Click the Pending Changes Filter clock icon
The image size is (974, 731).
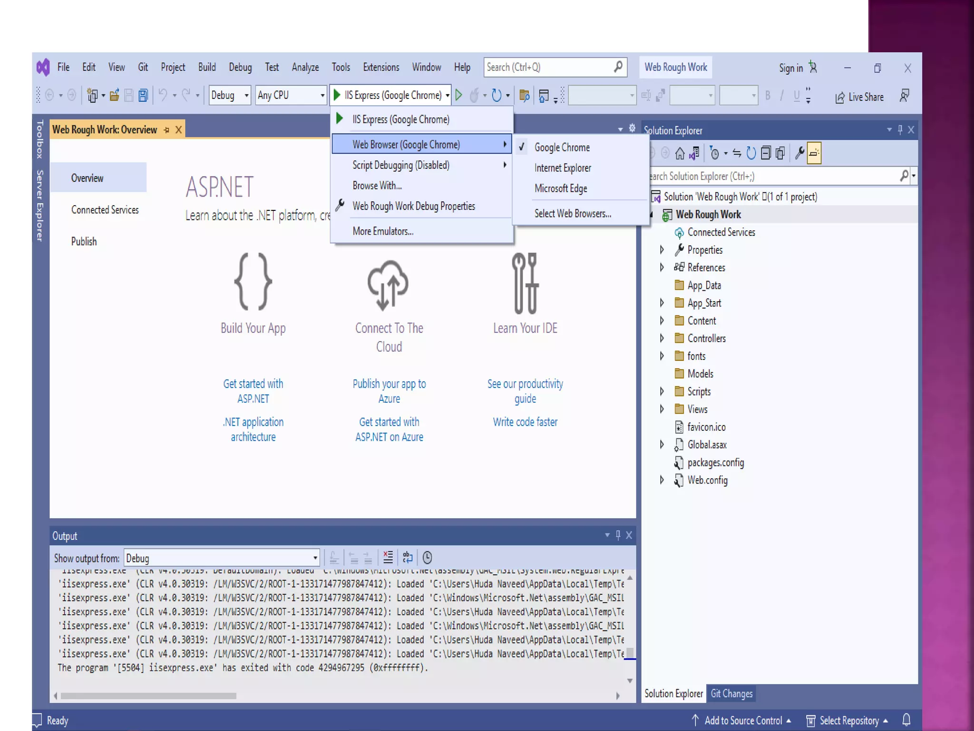click(714, 153)
